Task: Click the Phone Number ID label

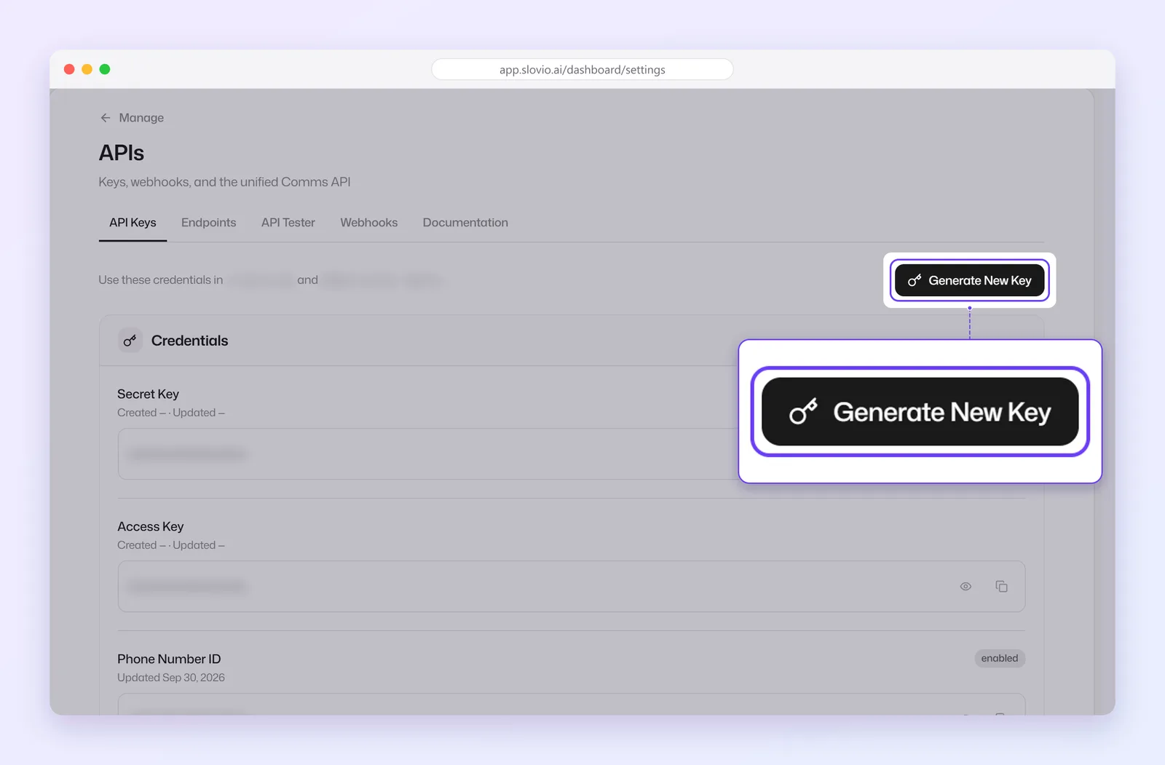Action: [169, 659]
